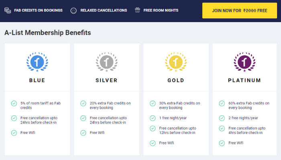
Task: Click the Fab Credits on Bookings label
Action: click(38, 10)
